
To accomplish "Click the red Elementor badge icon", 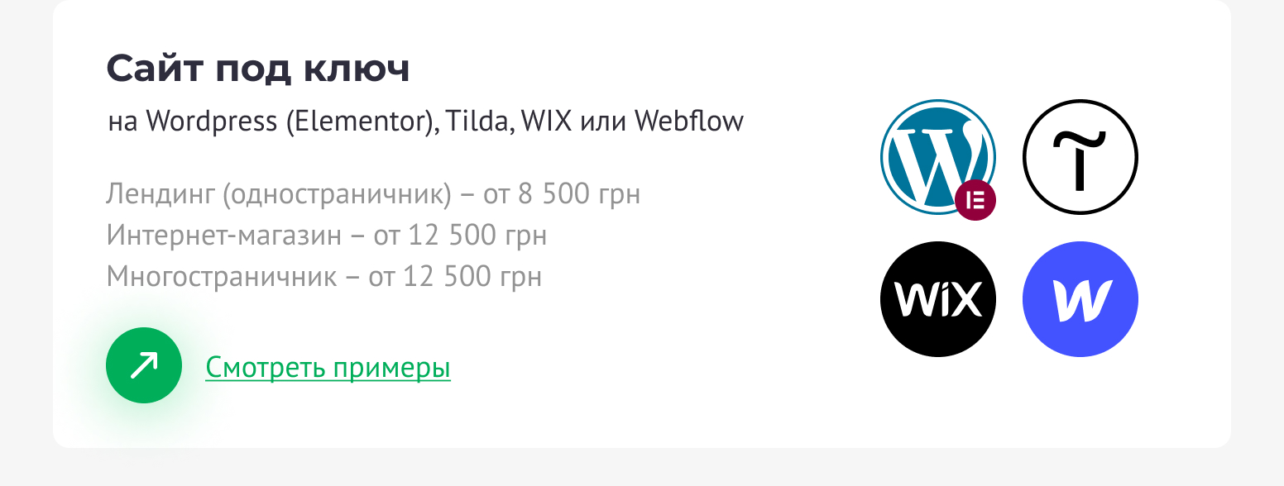I will point(975,200).
